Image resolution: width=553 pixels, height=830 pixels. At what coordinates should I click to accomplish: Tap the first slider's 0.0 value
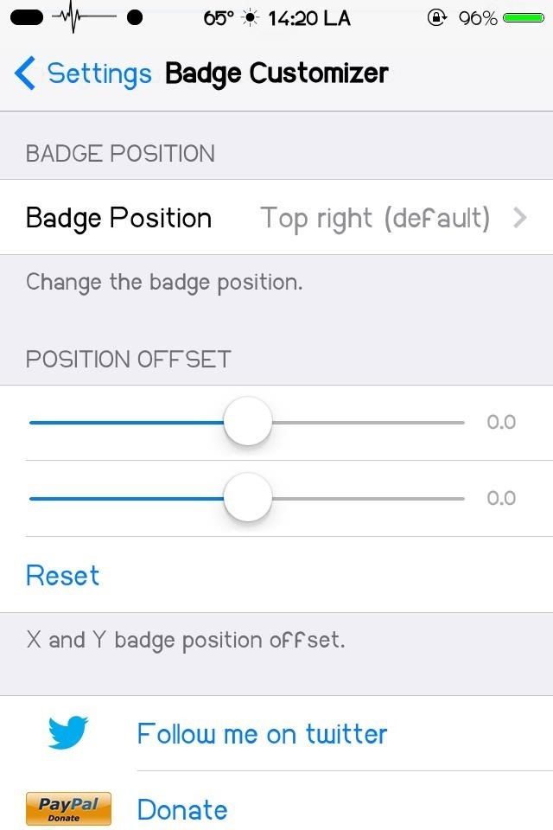pyautogui.click(x=501, y=423)
